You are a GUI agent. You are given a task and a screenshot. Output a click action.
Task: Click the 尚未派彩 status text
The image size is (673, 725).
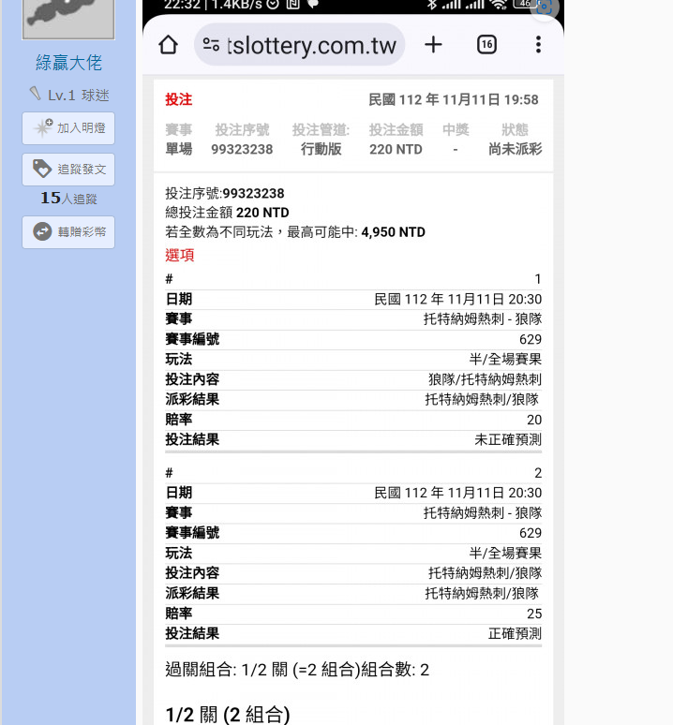515,149
